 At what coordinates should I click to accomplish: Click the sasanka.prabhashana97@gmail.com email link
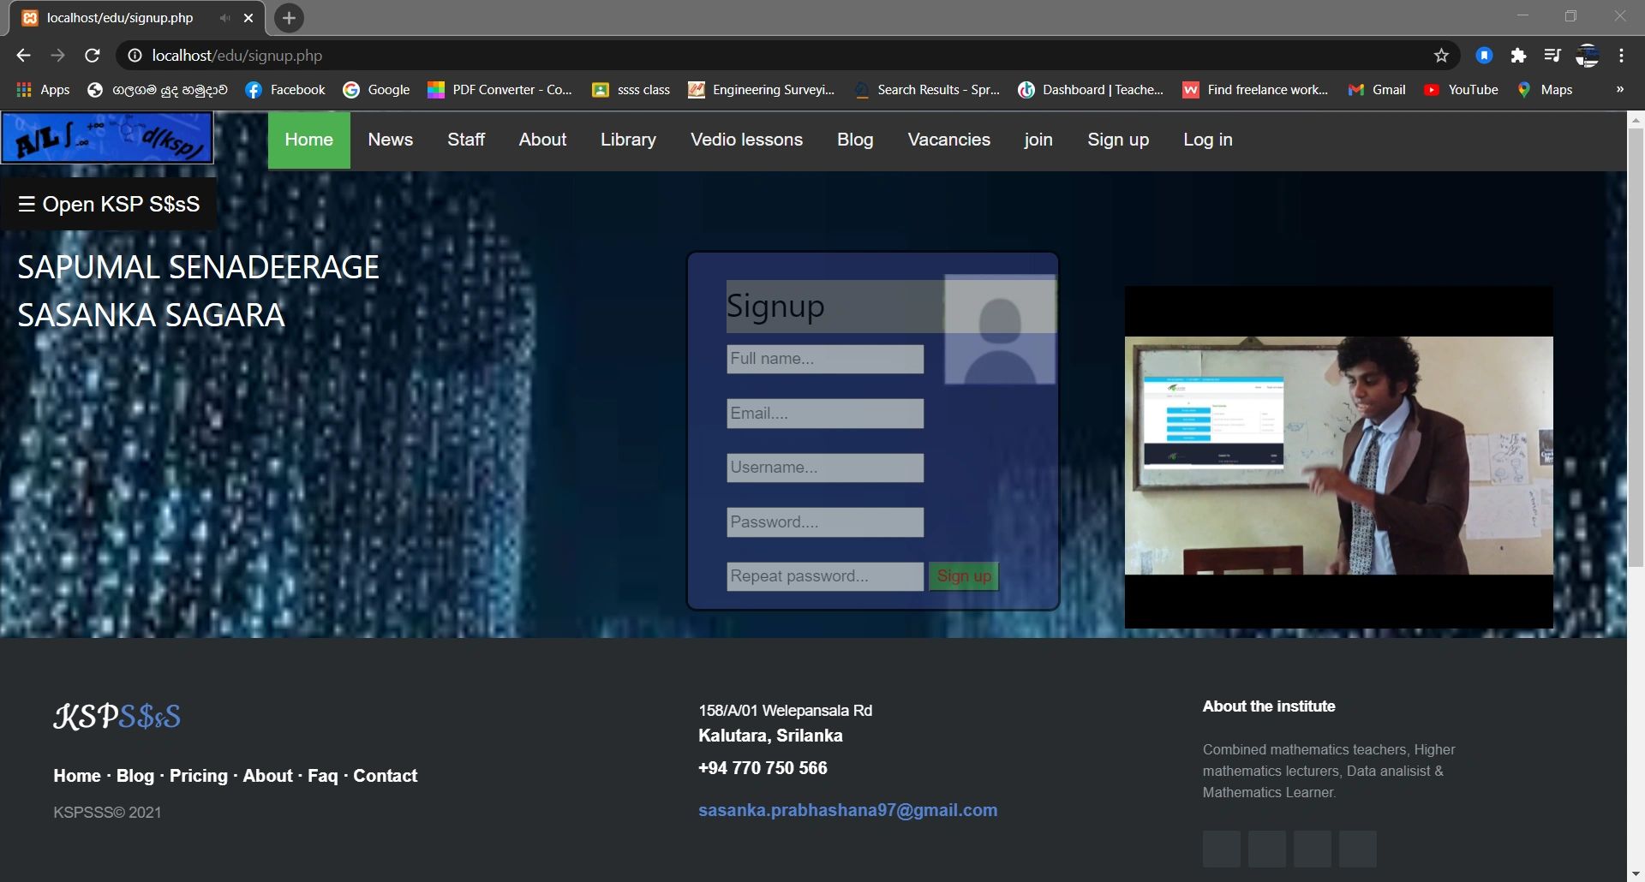click(848, 810)
